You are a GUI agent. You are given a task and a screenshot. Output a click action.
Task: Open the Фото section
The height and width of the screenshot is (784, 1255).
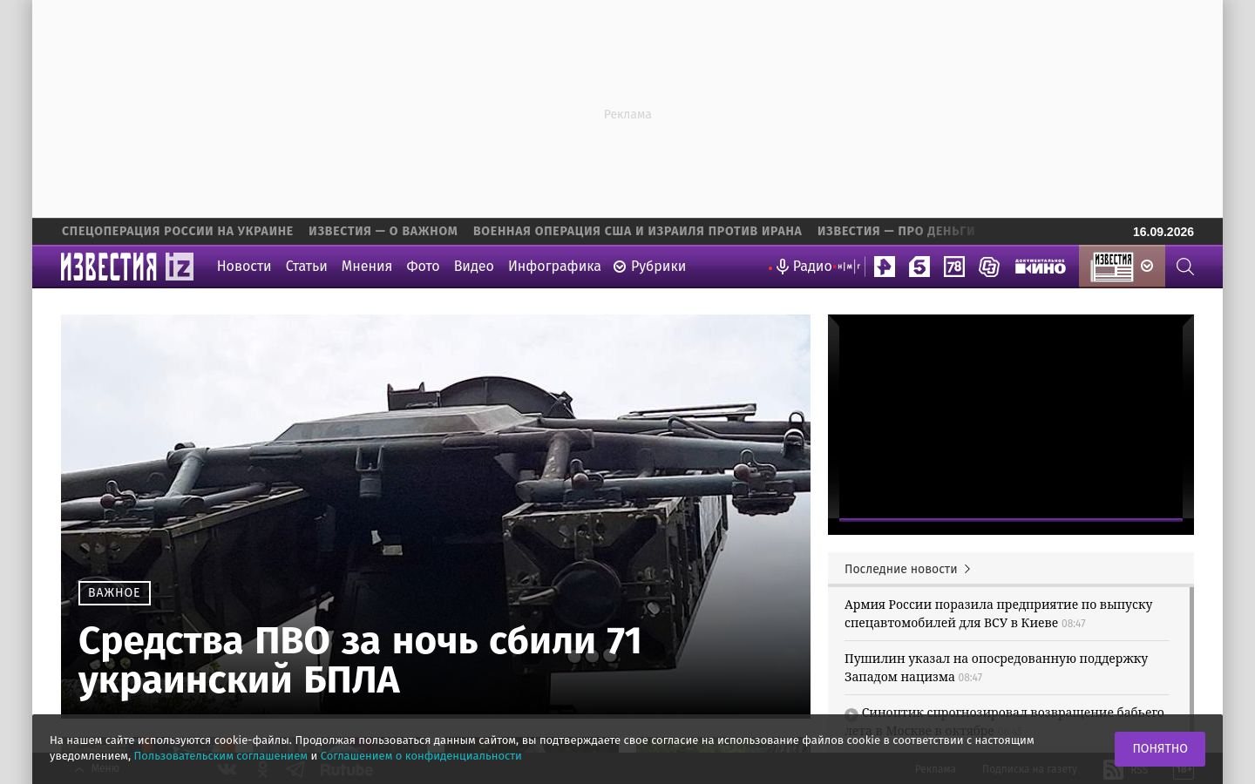(423, 267)
